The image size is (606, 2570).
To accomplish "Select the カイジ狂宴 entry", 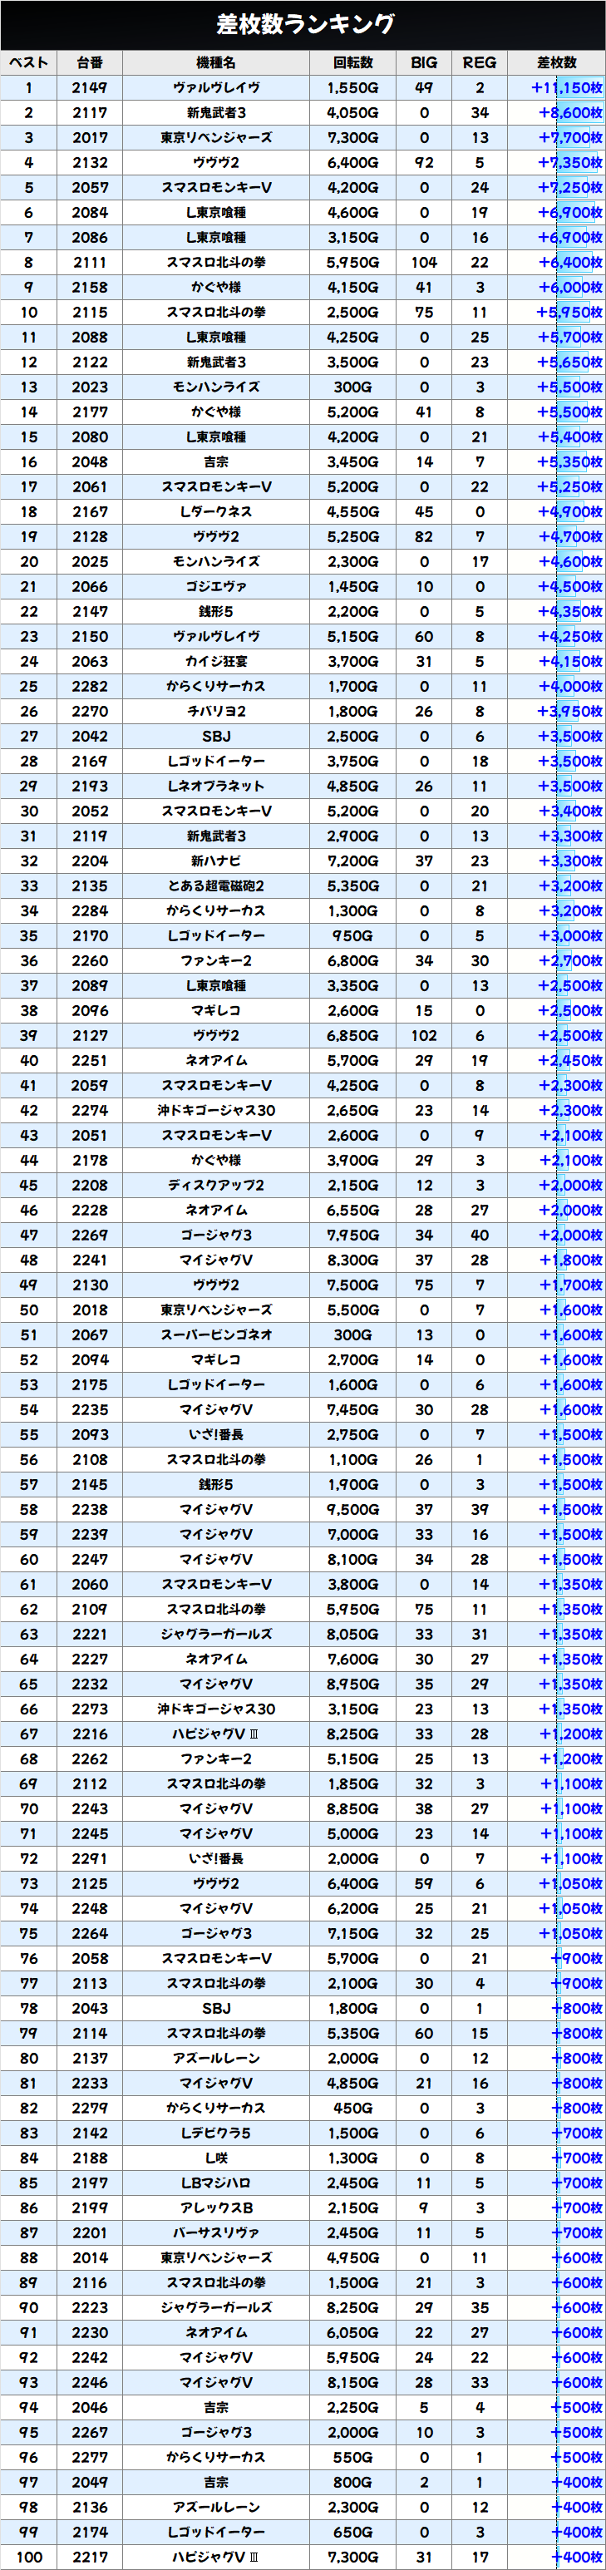I will [x=215, y=662].
